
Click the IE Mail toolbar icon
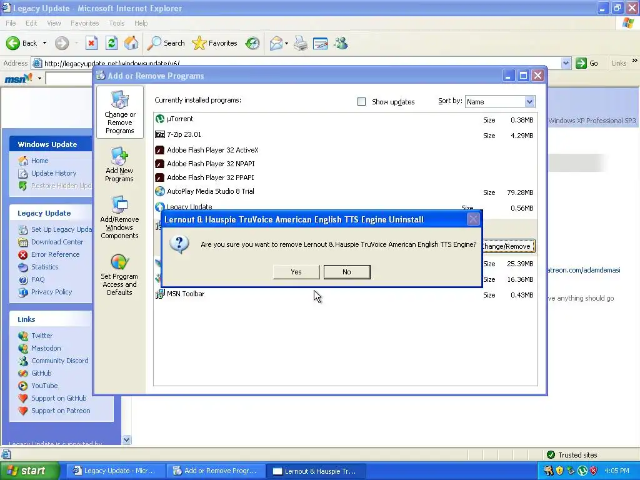pos(276,43)
